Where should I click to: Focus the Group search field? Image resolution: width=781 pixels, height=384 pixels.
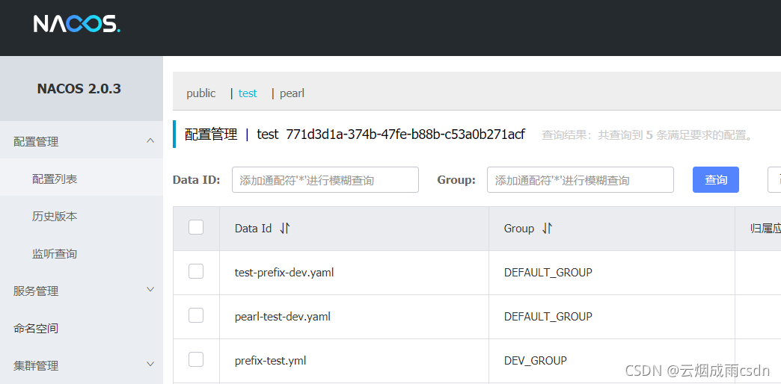tap(581, 179)
